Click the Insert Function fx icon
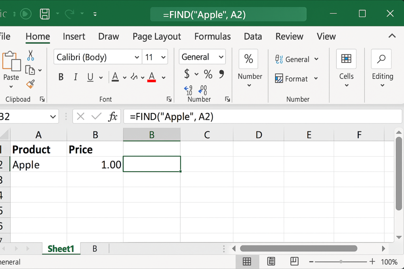The image size is (404, 269). click(x=113, y=117)
